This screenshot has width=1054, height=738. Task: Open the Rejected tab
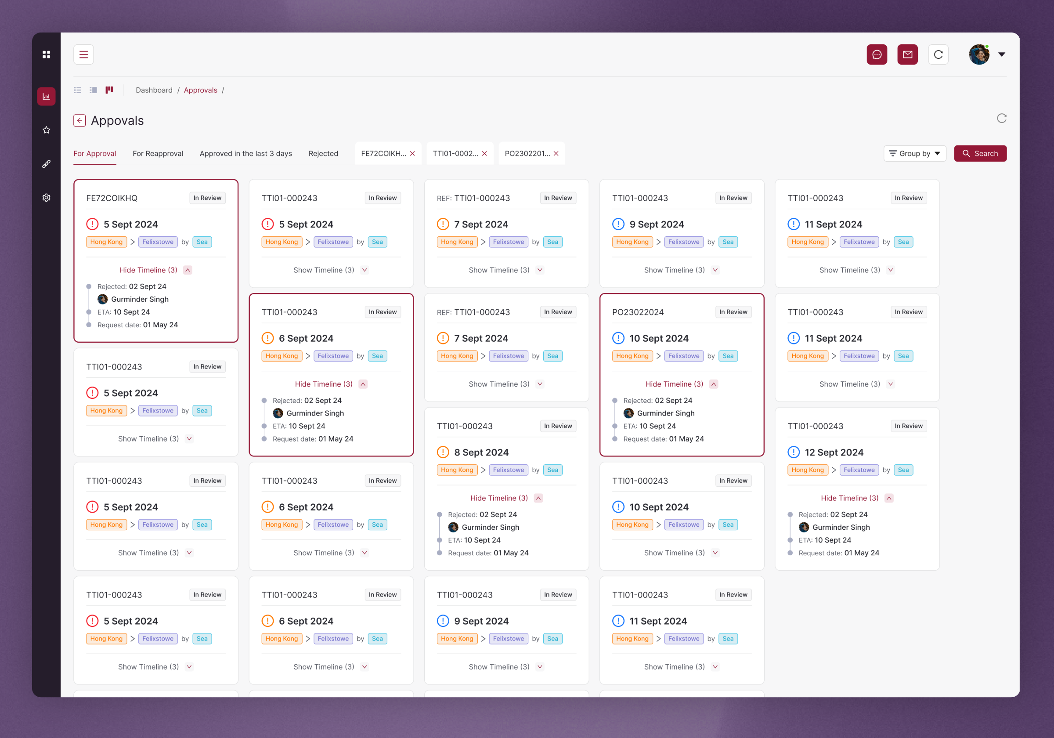[323, 153]
